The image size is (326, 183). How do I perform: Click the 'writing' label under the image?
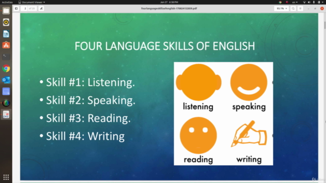249,160
